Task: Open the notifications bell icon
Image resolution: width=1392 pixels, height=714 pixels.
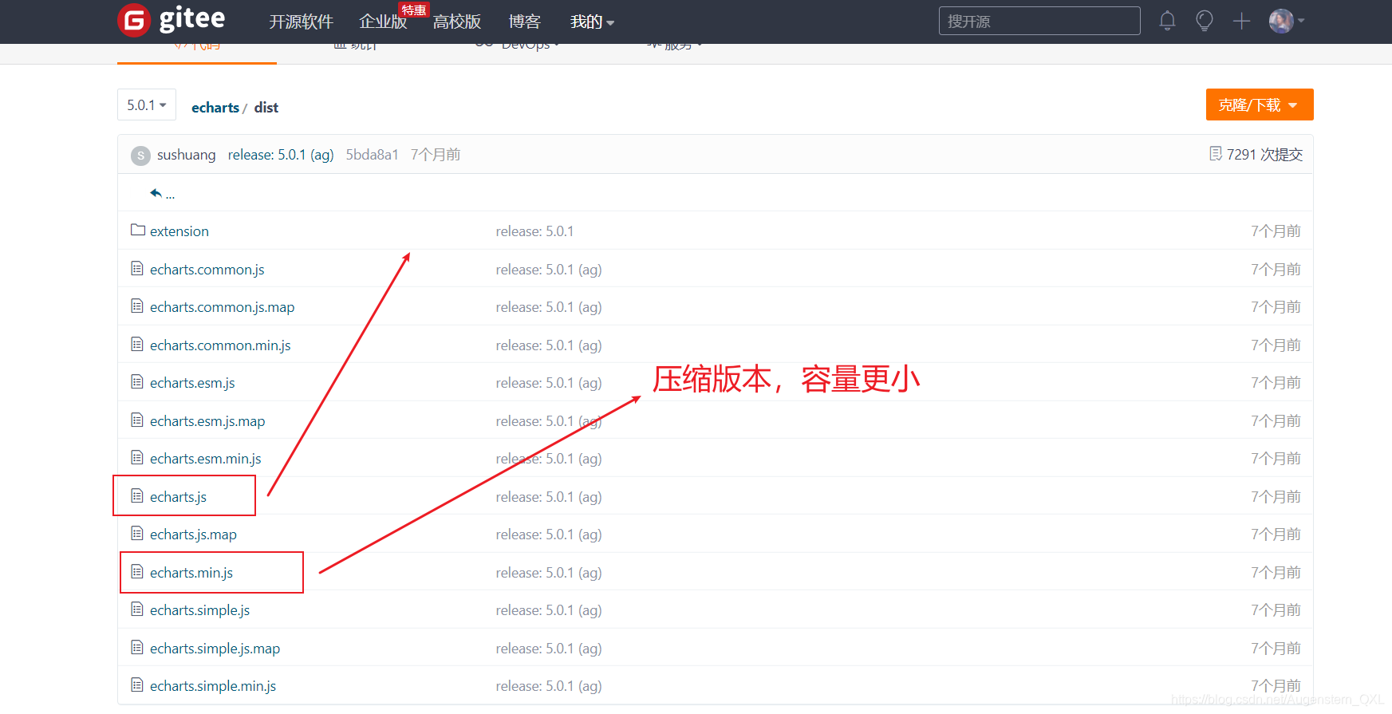Action: [x=1167, y=21]
